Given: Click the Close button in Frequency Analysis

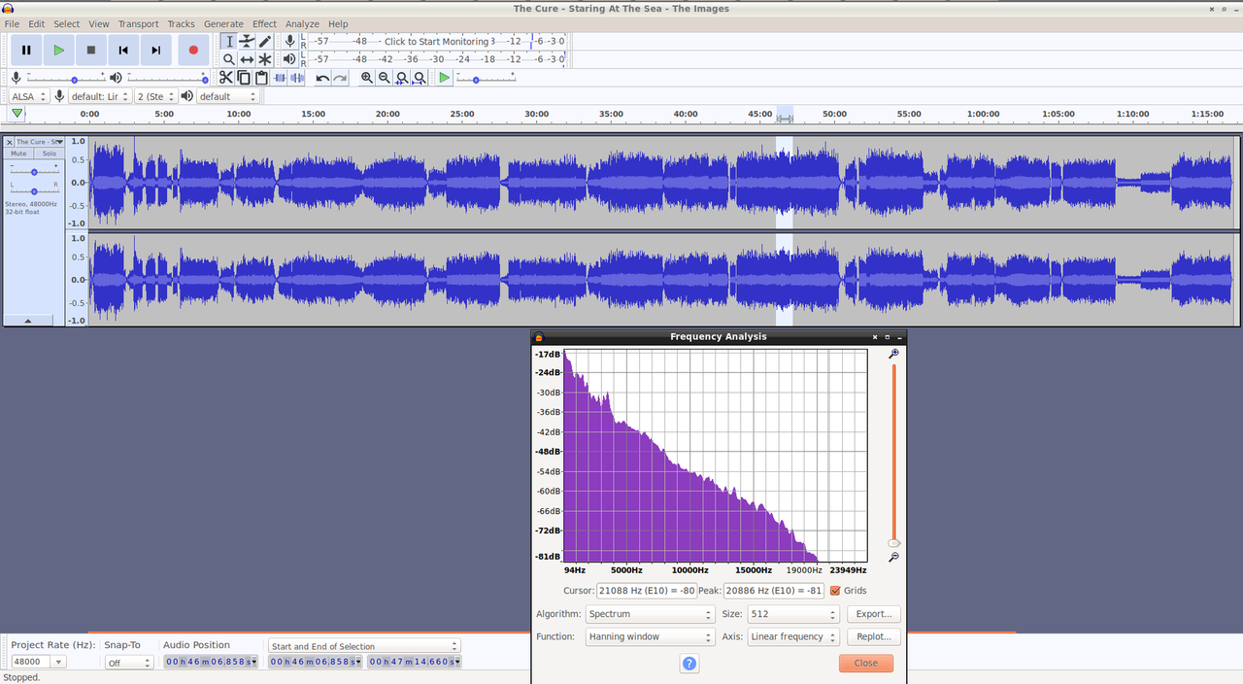Looking at the screenshot, I should (866, 663).
